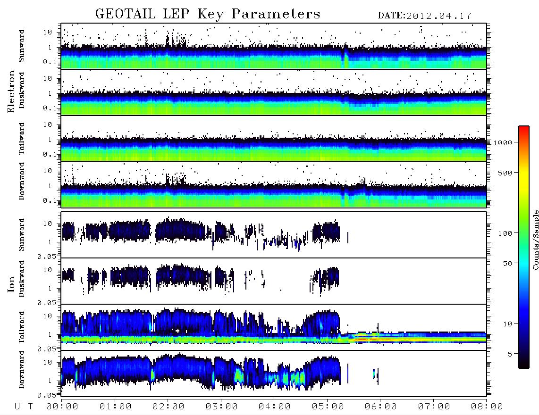Click the "DATE:2012.04.17" label
This screenshot has width=539, height=415.
(x=424, y=16)
